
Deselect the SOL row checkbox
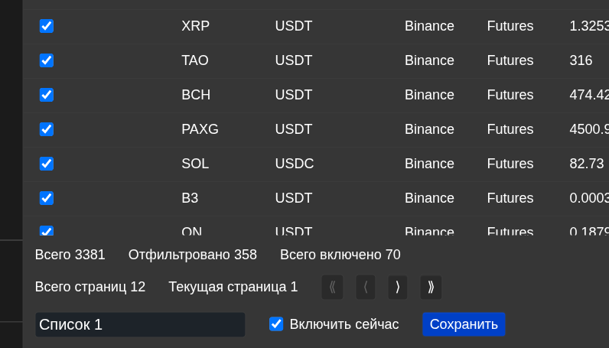(x=47, y=164)
